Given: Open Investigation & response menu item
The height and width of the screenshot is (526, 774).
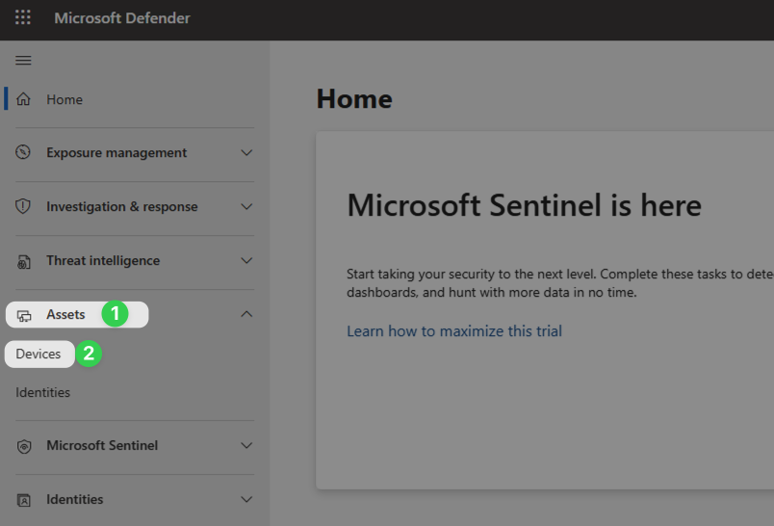Looking at the screenshot, I should tap(122, 206).
